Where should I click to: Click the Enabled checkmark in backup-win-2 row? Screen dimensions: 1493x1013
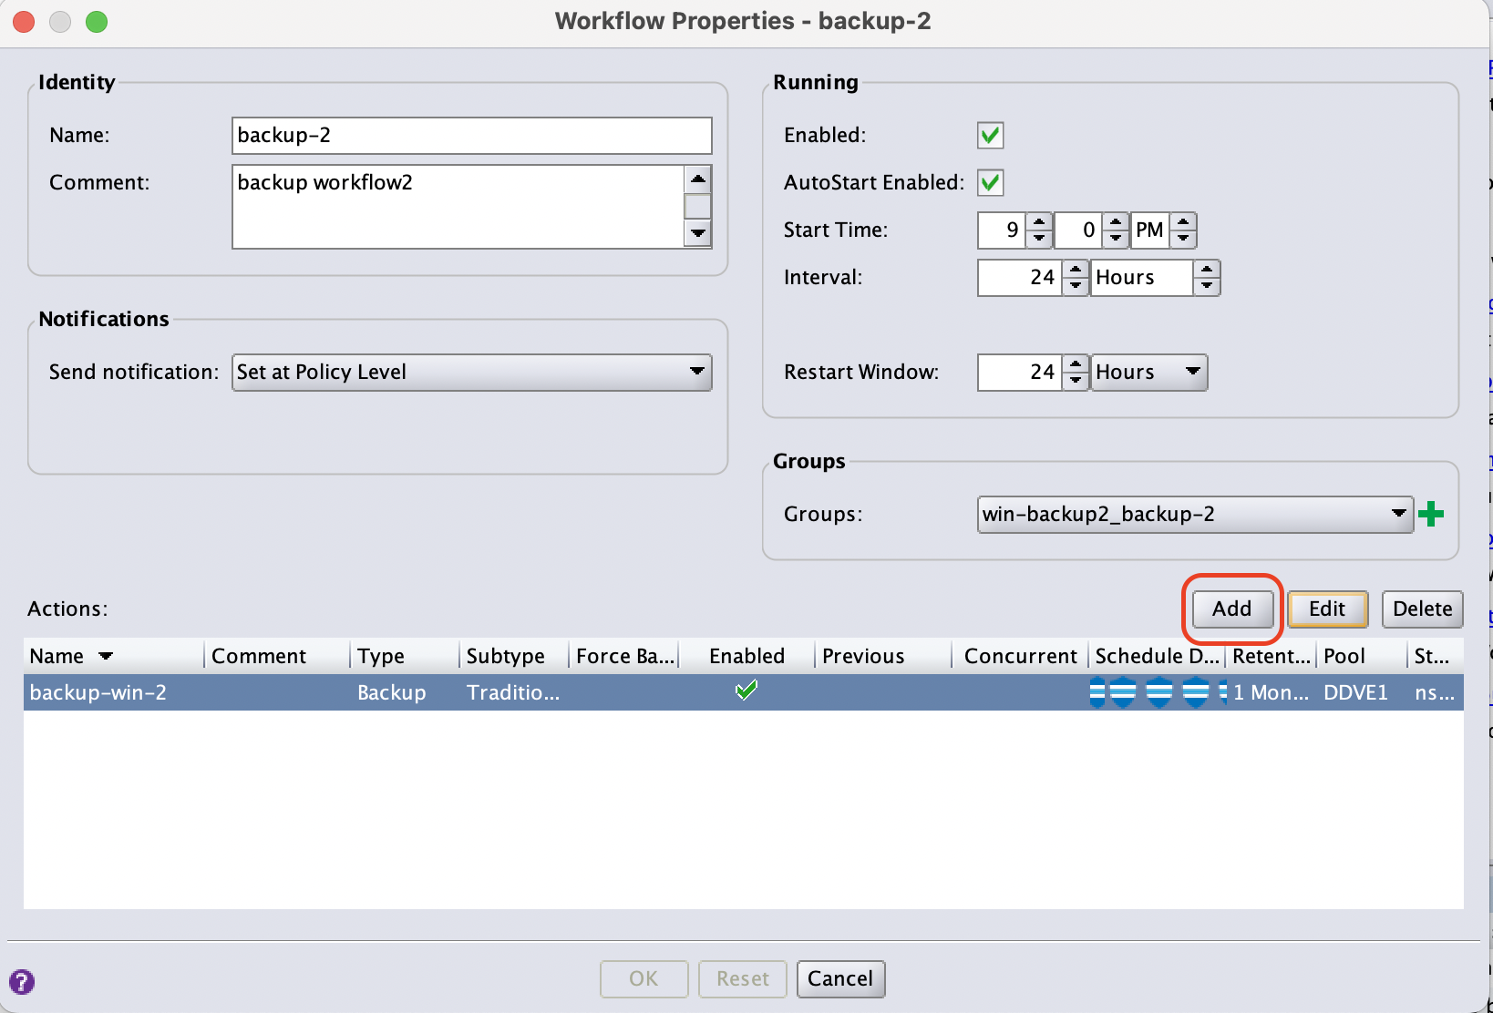(746, 691)
